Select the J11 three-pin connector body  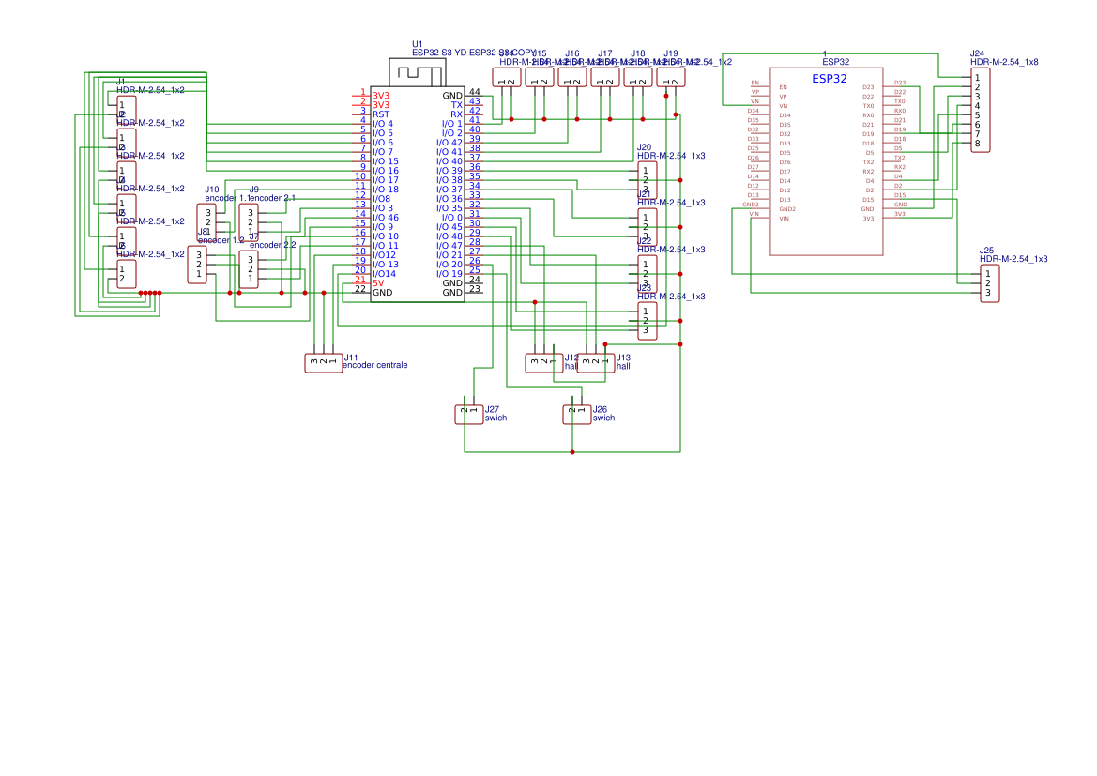[323, 363]
